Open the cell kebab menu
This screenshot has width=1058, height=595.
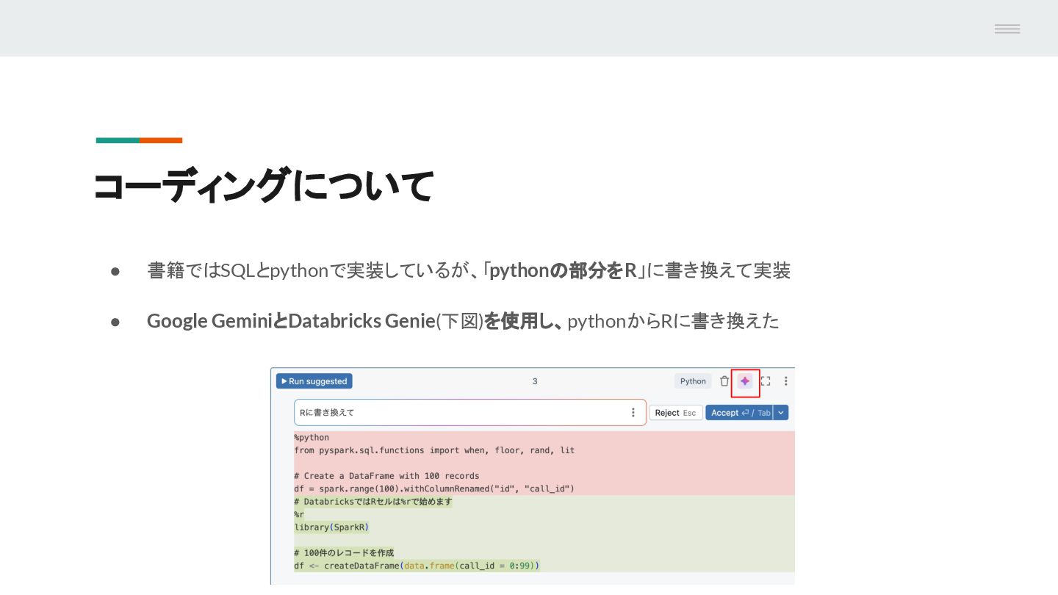(x=786, y=381)
